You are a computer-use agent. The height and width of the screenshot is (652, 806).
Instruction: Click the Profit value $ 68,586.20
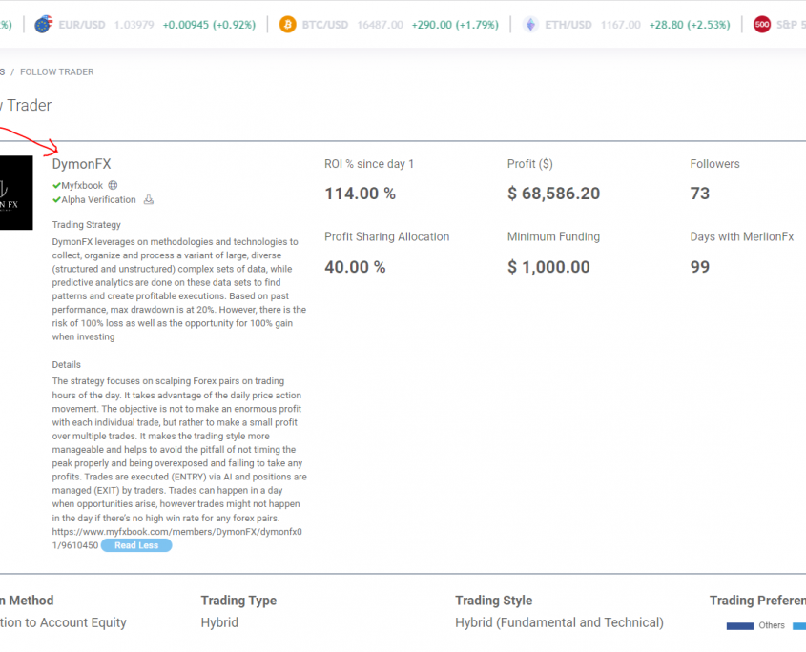(x=553, y=194)
